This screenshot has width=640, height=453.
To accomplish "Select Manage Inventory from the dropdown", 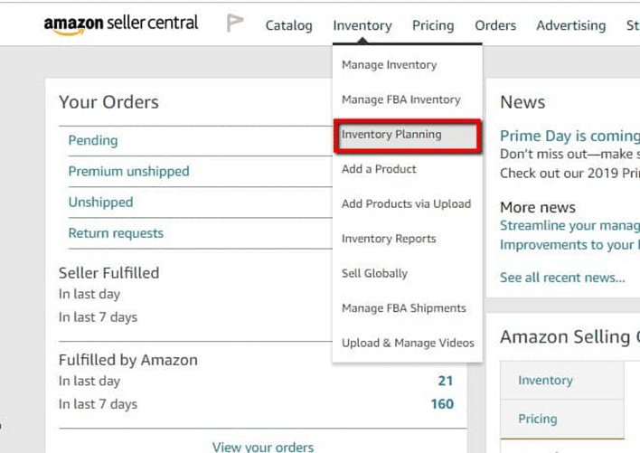I will click(x=389, y=65).
